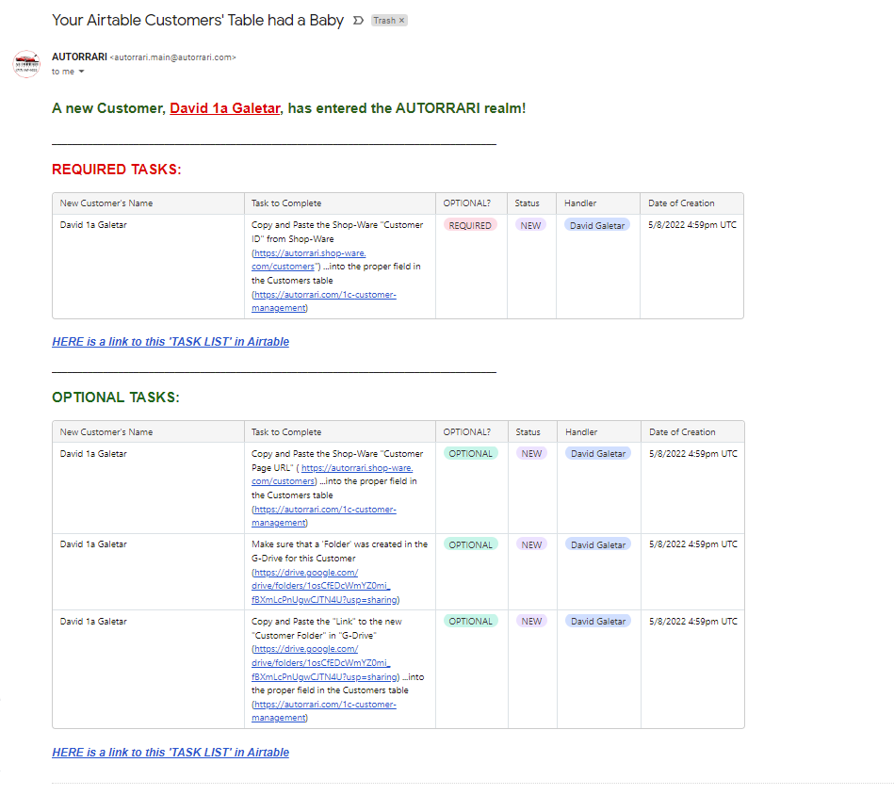Open the AUTORRARI sender avatar
894x795 pixels.
tap(26, 64)
